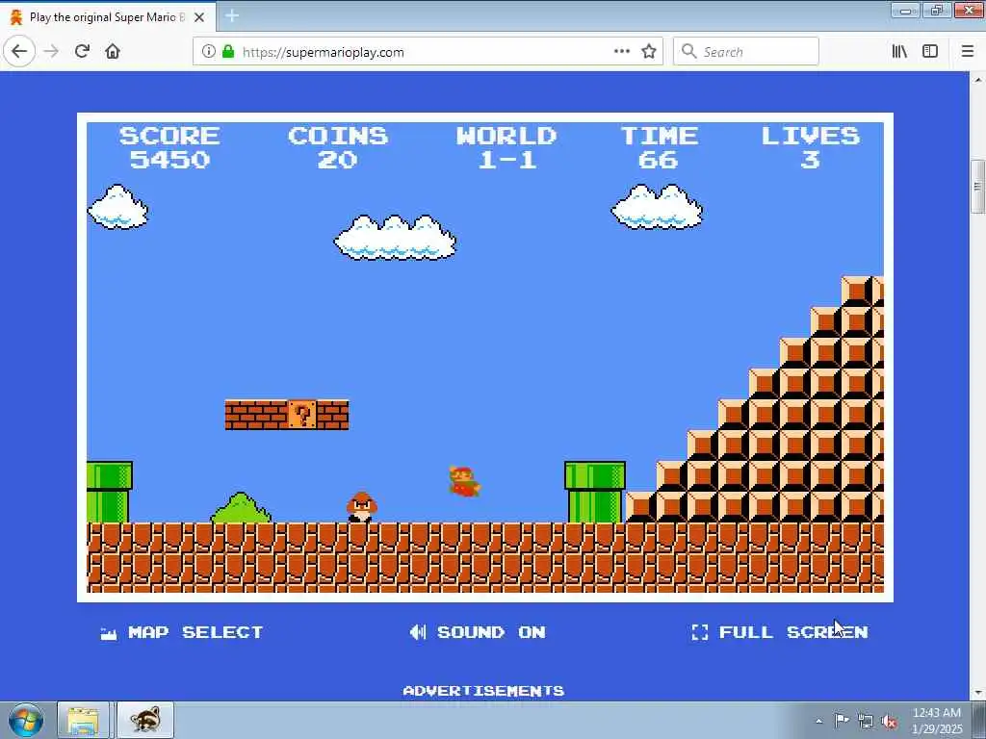Close the Super Mario tab
Image resolution: width=986 pixels, height=739 pixels.
(x=199, y=17)
